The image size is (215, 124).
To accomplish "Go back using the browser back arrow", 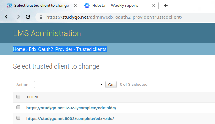I will click(7, 17).
